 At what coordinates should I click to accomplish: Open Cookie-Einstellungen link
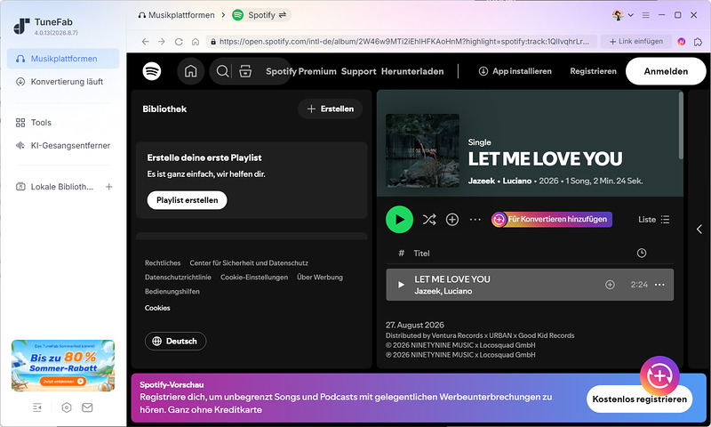pyautogui.click(x=254, y=278)
